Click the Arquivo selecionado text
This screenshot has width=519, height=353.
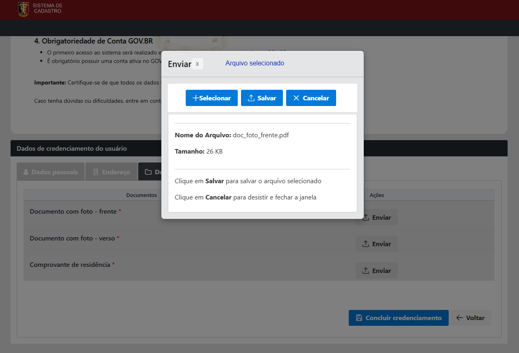coord(255,63)
